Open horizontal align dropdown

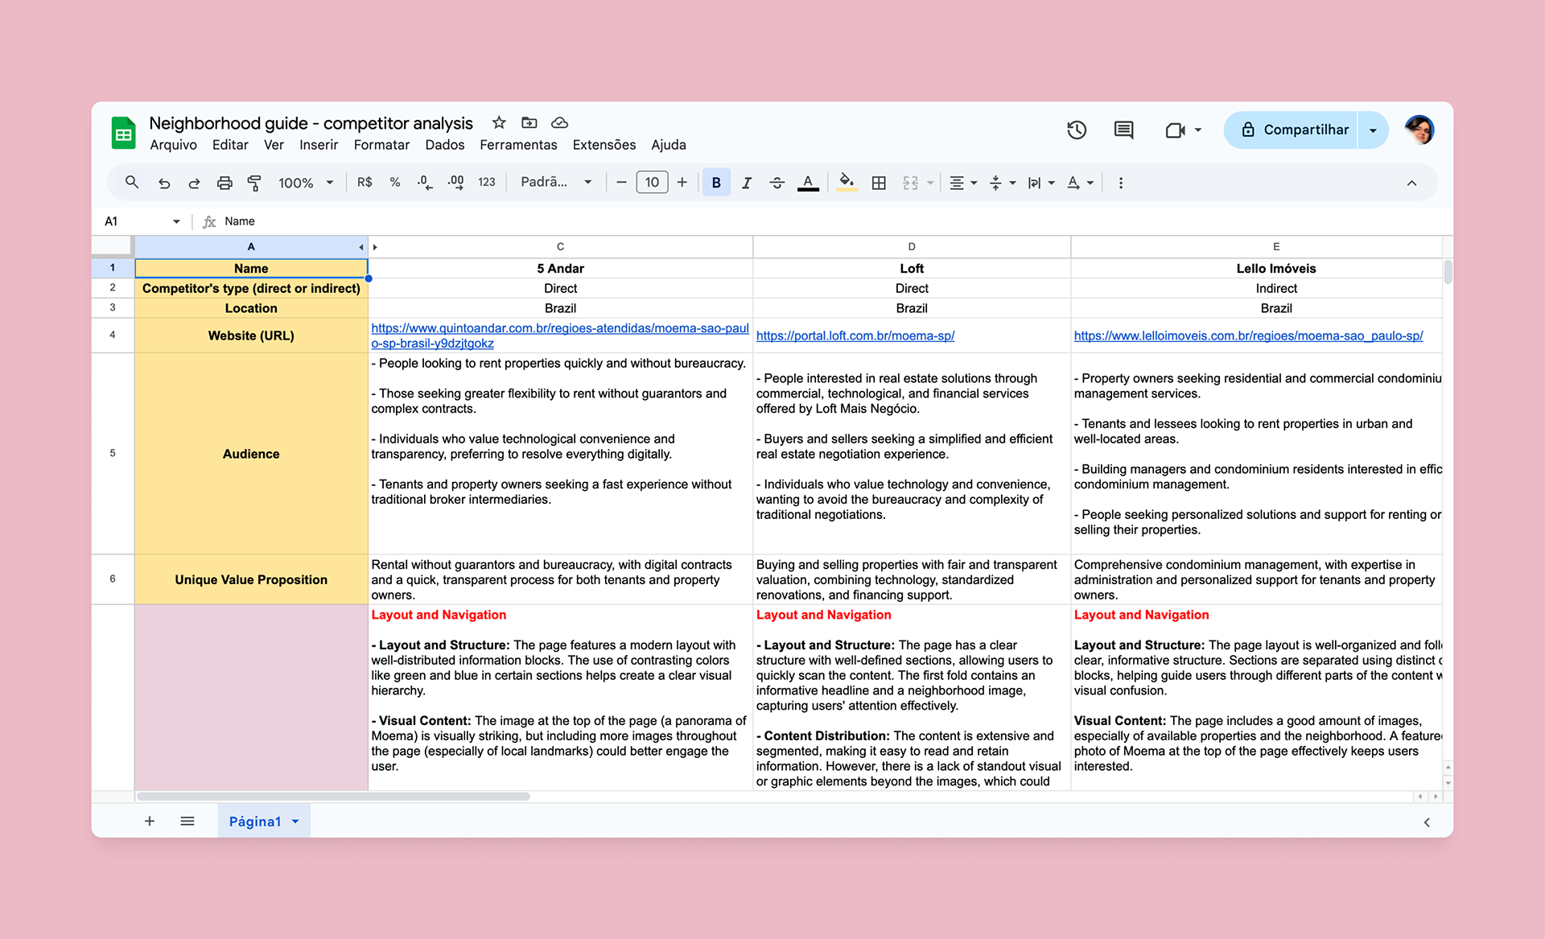(x=962, y=183)
